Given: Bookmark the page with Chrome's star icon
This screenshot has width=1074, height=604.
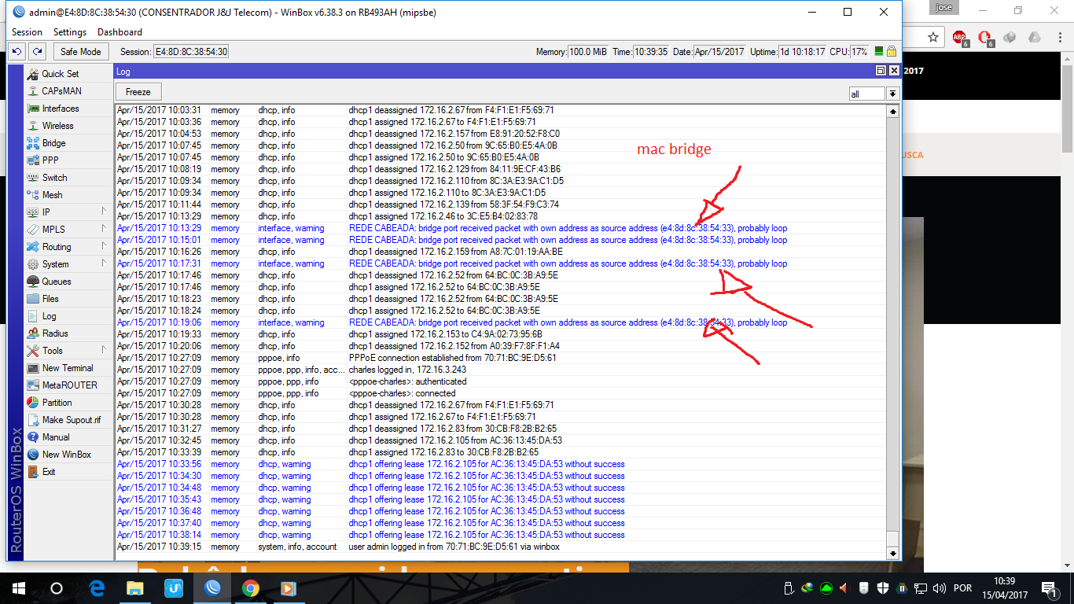Looking at the screenshot, I should click(x=933, y=37).
